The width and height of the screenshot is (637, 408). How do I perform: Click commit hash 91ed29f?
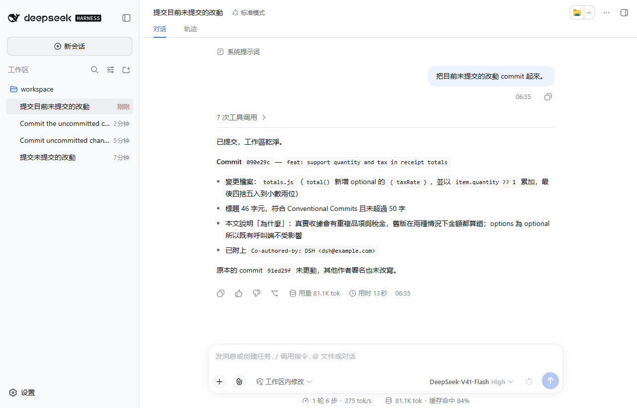(279, 271)
